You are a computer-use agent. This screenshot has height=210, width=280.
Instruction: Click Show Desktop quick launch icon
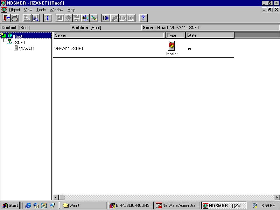[x=44, y=205]
